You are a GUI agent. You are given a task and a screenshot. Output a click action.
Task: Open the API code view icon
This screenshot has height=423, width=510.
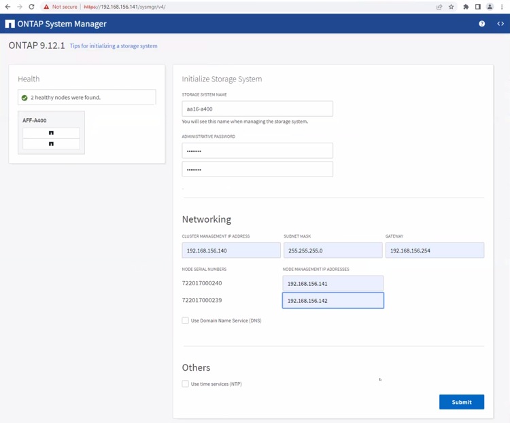coord(500,24)
